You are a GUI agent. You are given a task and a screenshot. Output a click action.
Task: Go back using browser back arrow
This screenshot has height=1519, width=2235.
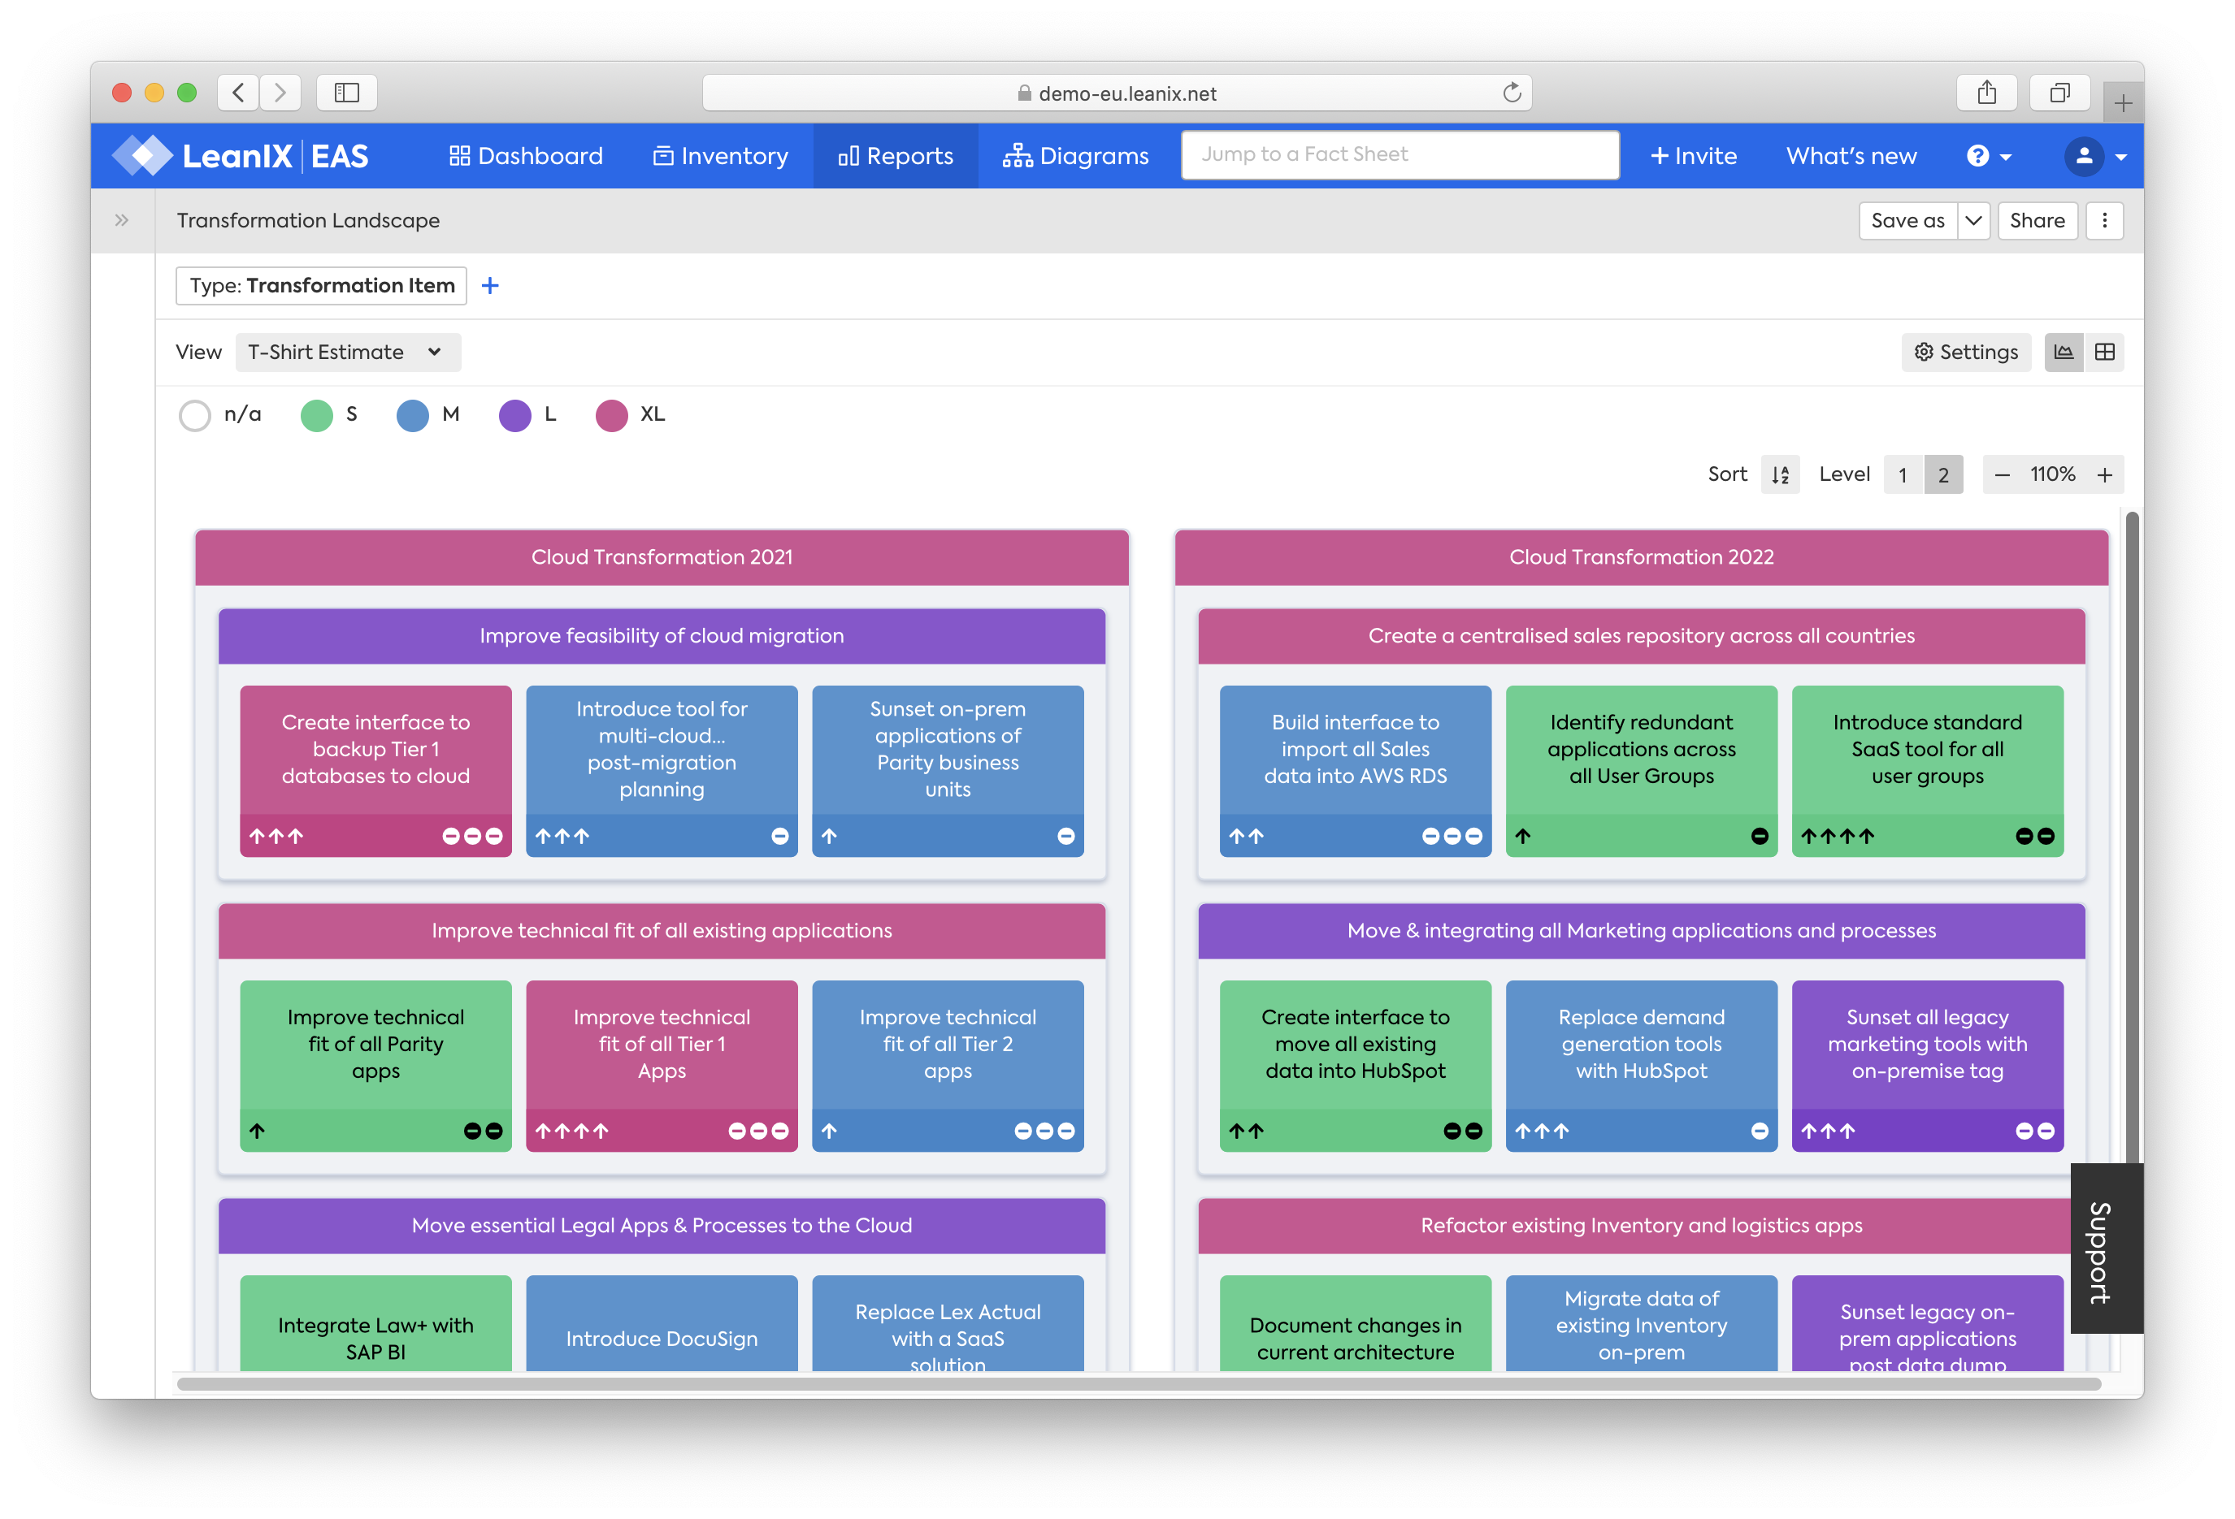[x=238, y=93]
